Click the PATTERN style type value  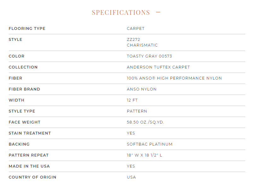(x=137, y=111)
